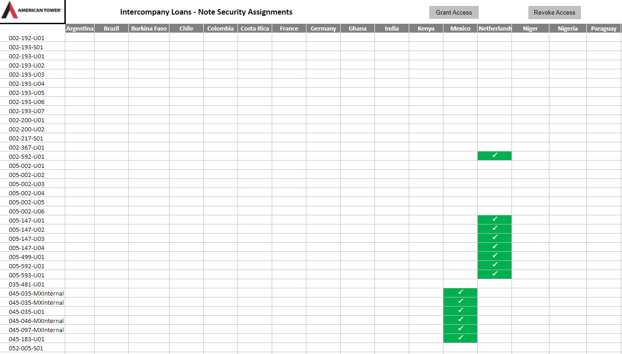Select row label 005-002-U01
Screen dimensions: 622x354
(x=26, y=166)
